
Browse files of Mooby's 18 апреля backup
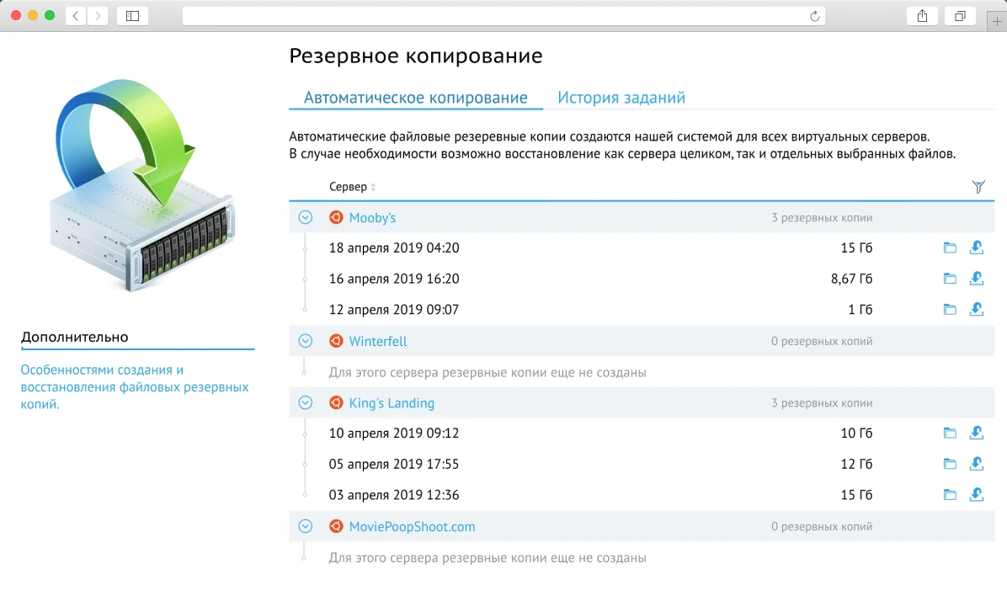pyautogui.click(x=950, y=247)
